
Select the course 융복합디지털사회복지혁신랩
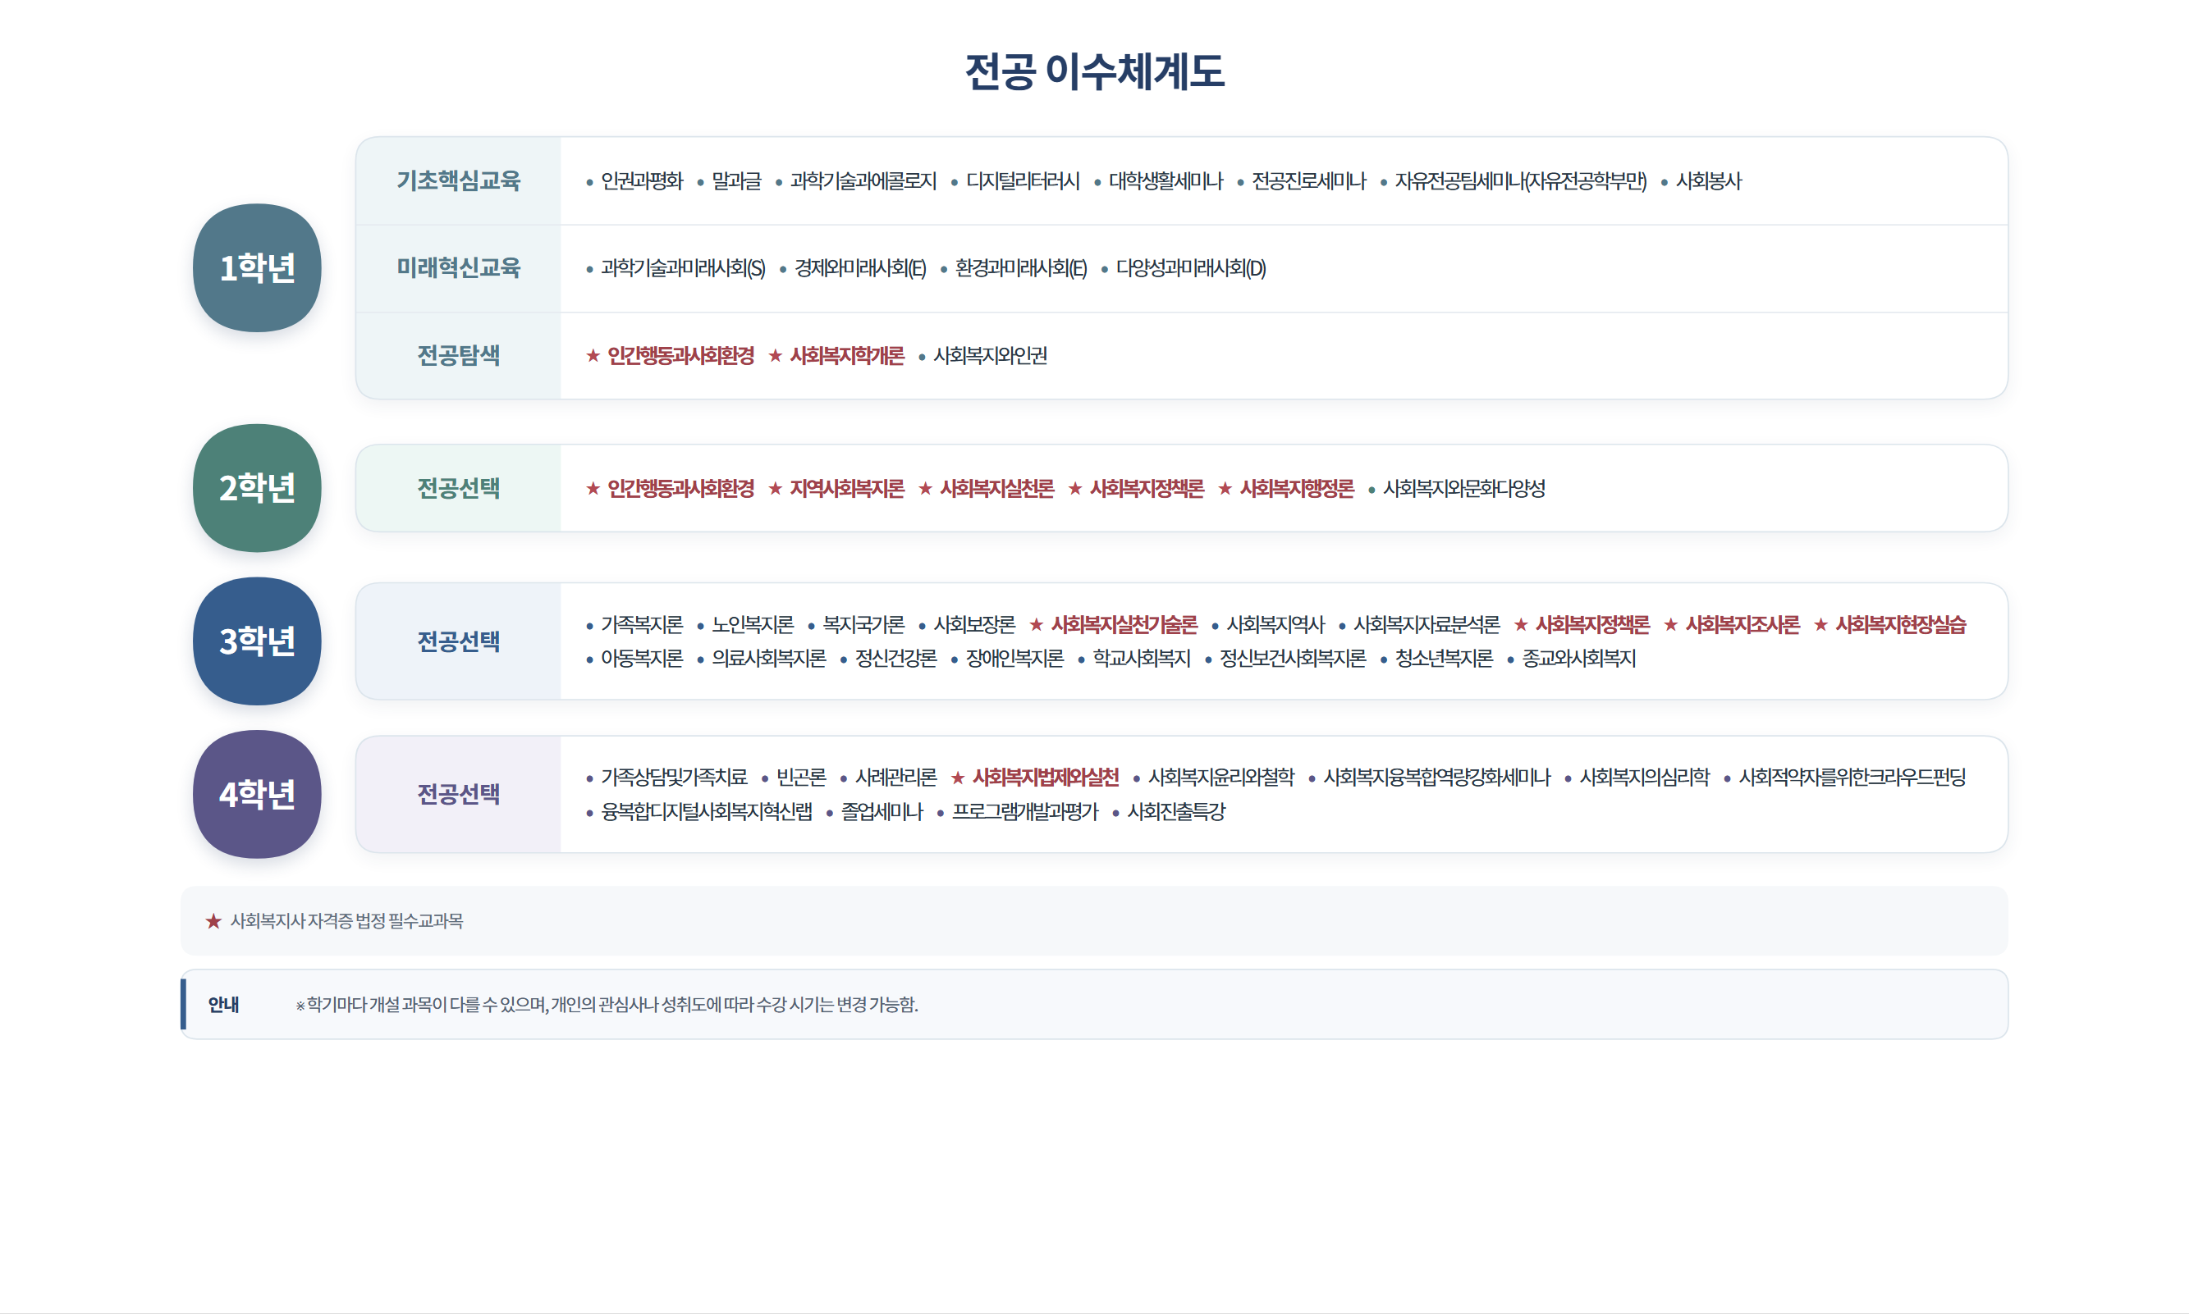pyautogui.click(x=707, y=811)
